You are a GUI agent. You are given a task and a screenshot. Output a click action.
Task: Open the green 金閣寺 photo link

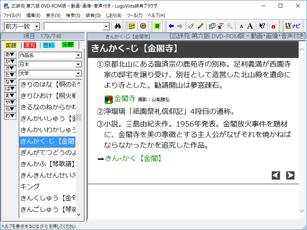[x=125, y=99]
